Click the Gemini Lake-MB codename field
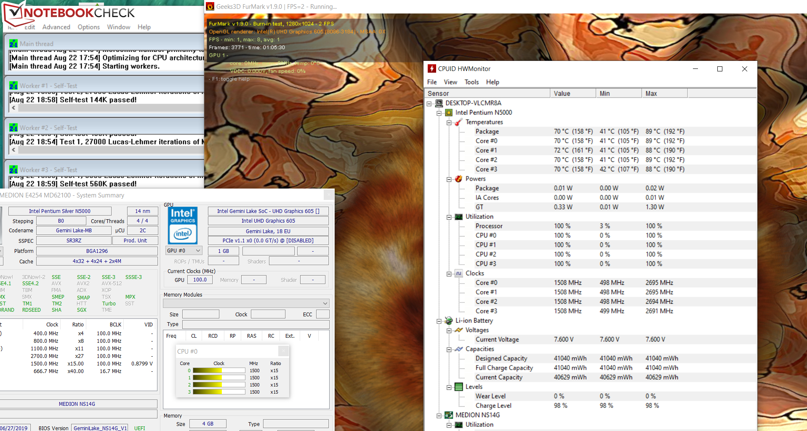Viewport: 807px width, 431px height. click(x=74, y=230)
